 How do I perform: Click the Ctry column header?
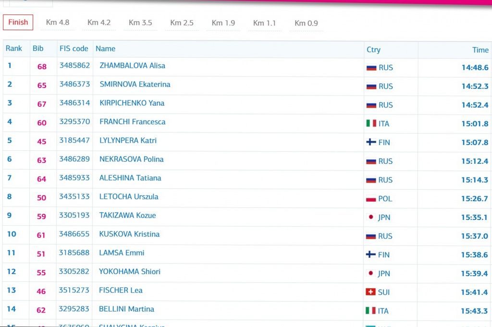tap(373, 50)
